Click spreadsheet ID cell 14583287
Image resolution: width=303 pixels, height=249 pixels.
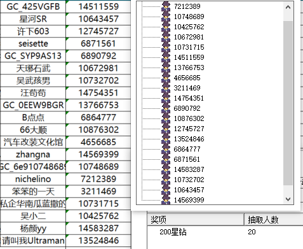pyautogui.click(x=98, y=228)
